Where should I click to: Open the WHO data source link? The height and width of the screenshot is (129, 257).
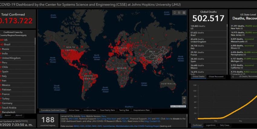76,126
